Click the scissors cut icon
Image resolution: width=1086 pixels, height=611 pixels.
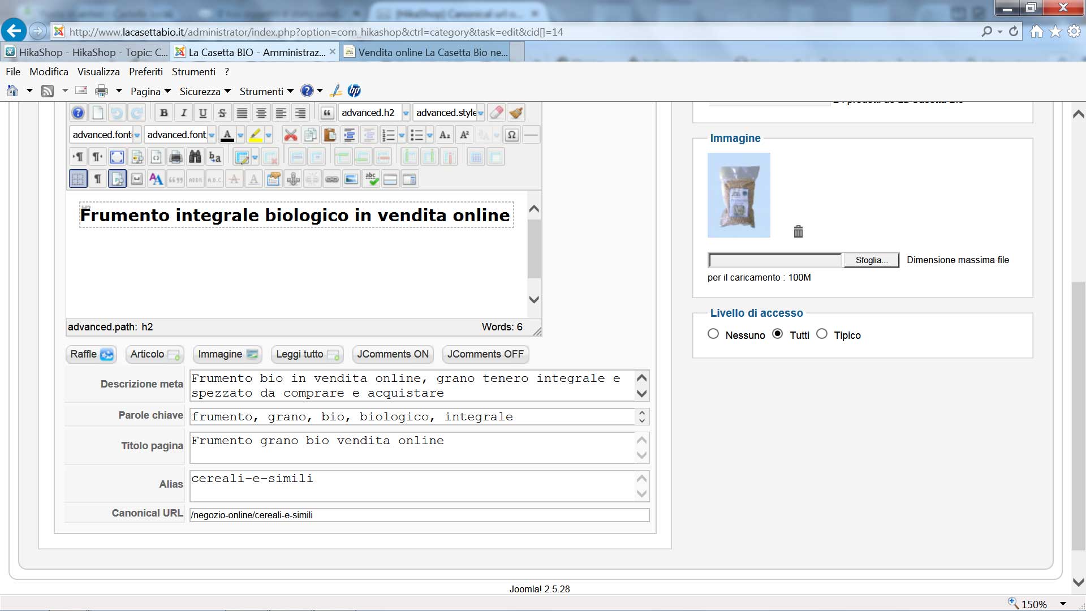click(x=291, y=135)
